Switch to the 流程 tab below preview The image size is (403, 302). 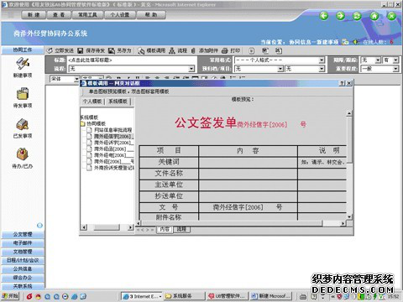(x=181, y=229)
